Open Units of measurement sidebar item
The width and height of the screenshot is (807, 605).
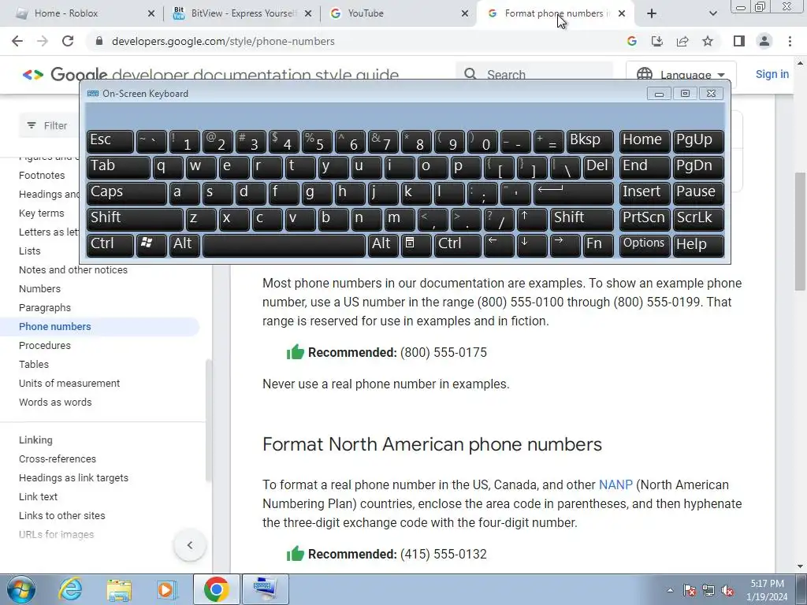[x=69, y=384]
